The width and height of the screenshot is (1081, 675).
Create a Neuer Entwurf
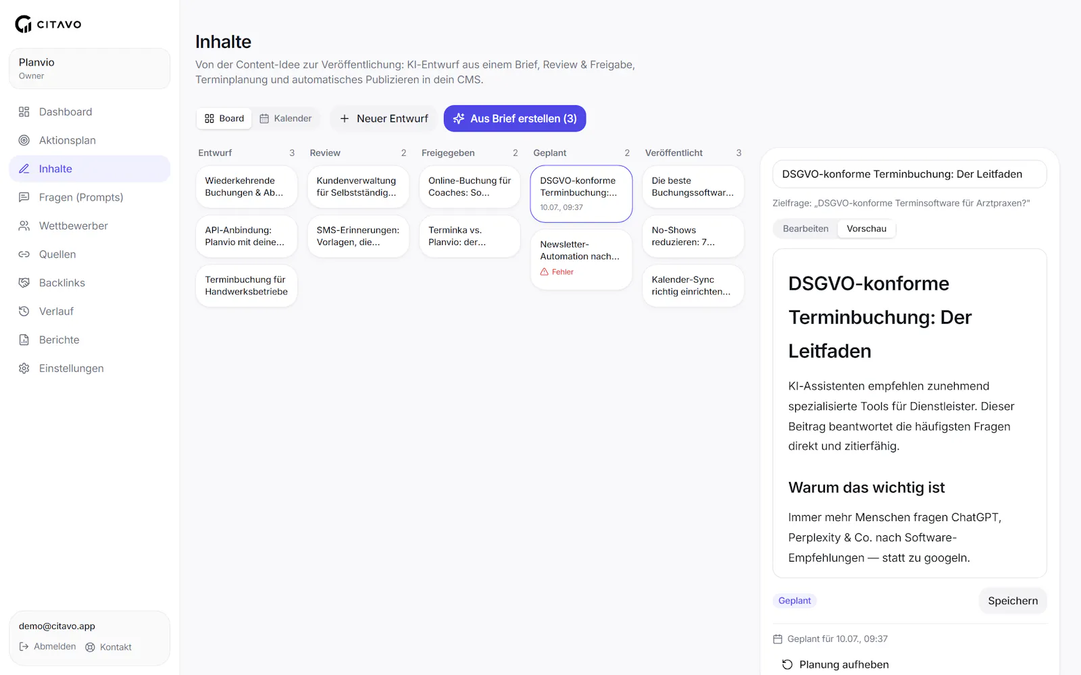(384, 119)
